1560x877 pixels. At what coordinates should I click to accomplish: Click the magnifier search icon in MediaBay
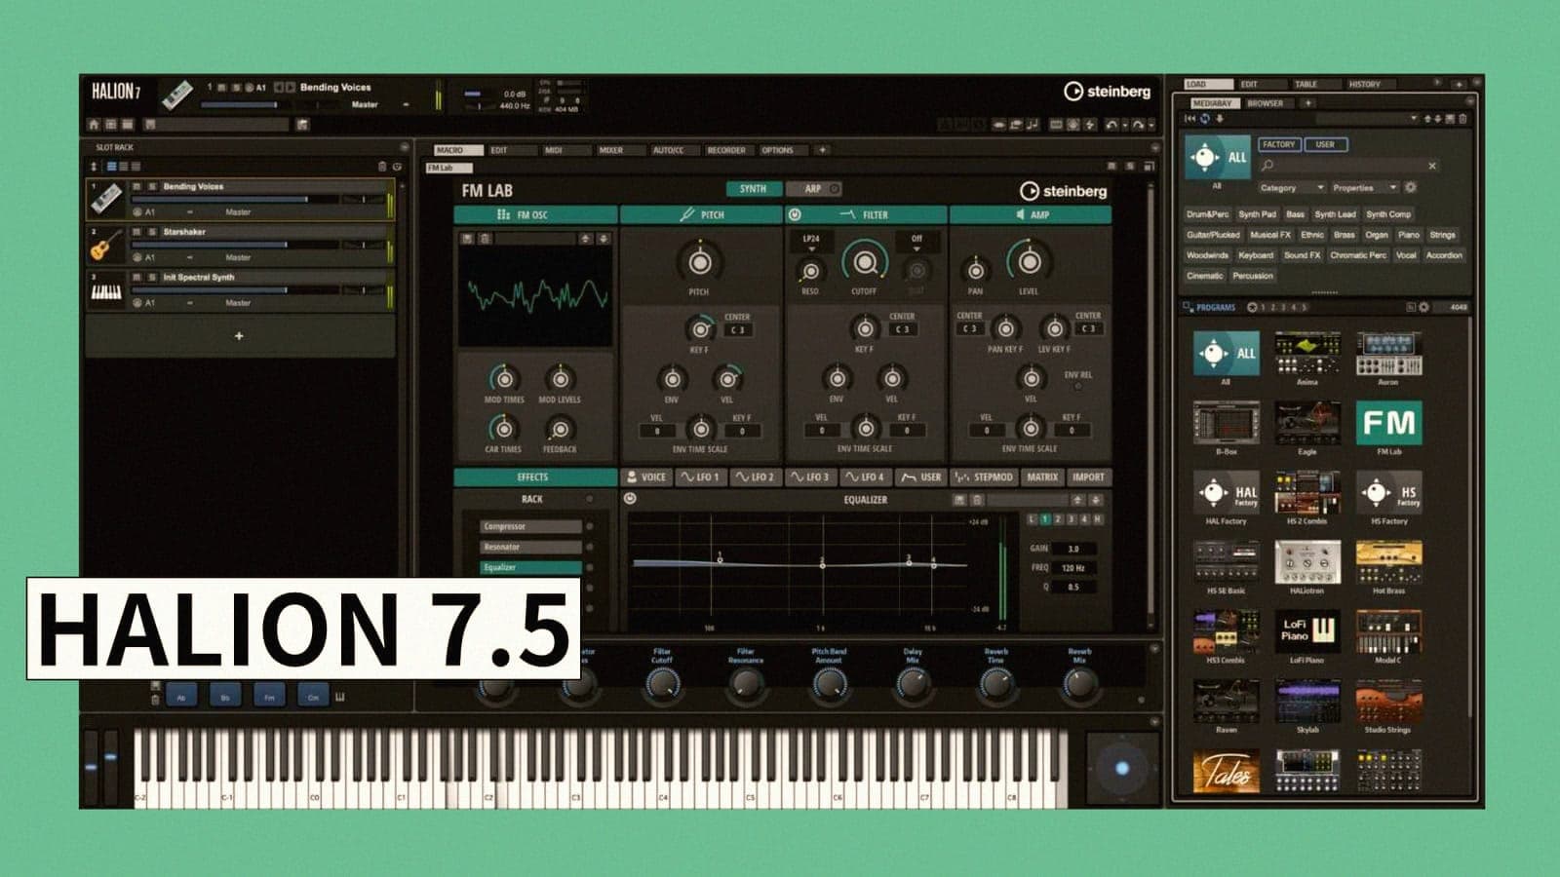1267,167
